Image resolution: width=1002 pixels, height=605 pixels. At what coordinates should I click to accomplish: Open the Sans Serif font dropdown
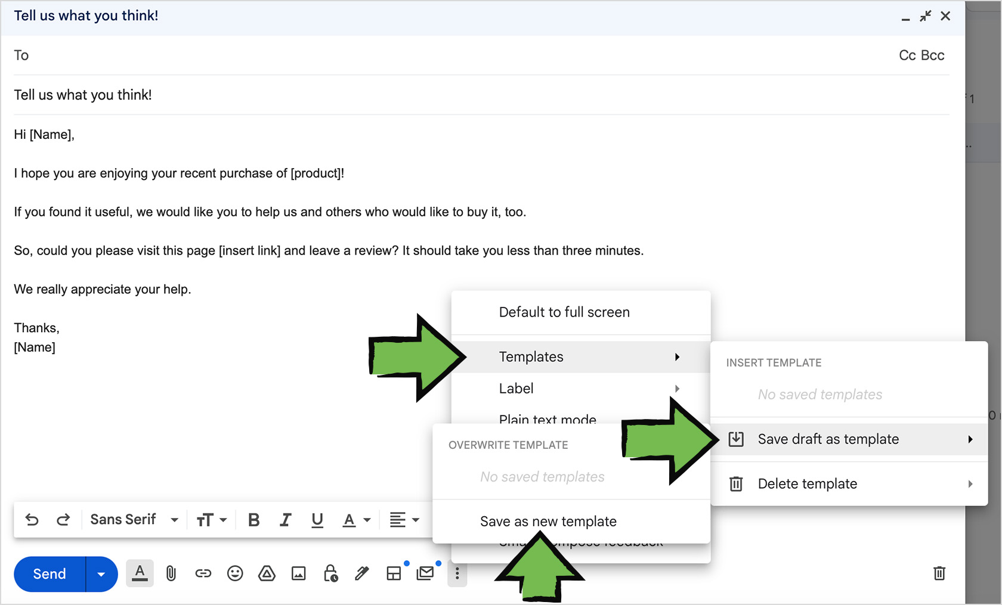134,520
